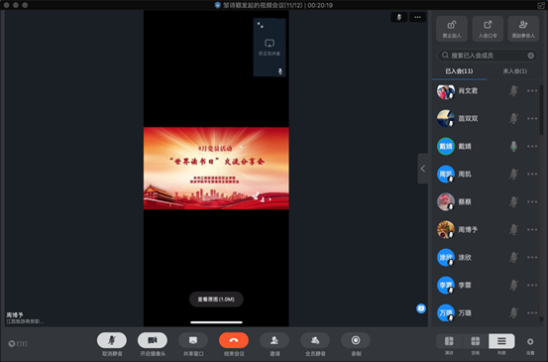Screen dimensions: 548x362
Task: Click the 邀请 invite participants icon
Action: [x=274, y=340]
